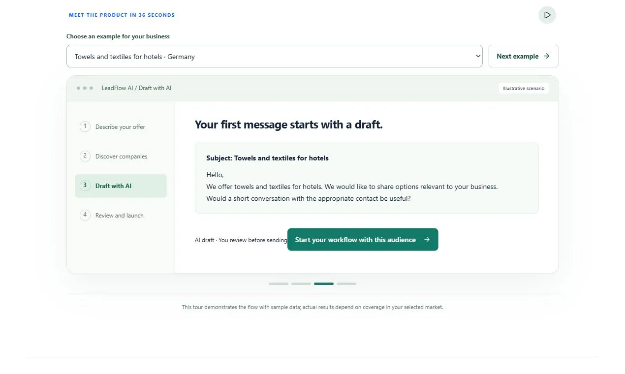Click 'MEET THE PRODUCT IN 36 SECONDS' label

click(x=122, y=15)
